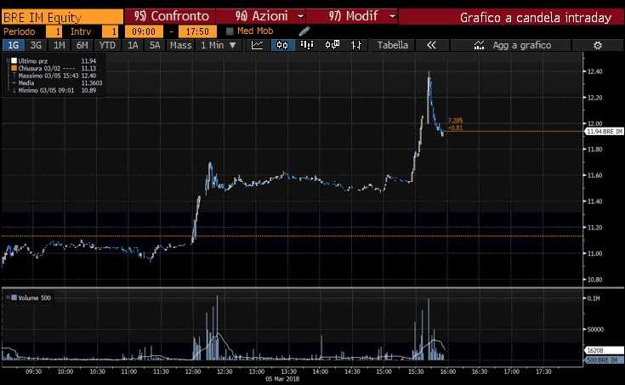The height and width of the screenshot is (385, 625).
Task: Click the Med Mob label text
Action: pos(255,31)
